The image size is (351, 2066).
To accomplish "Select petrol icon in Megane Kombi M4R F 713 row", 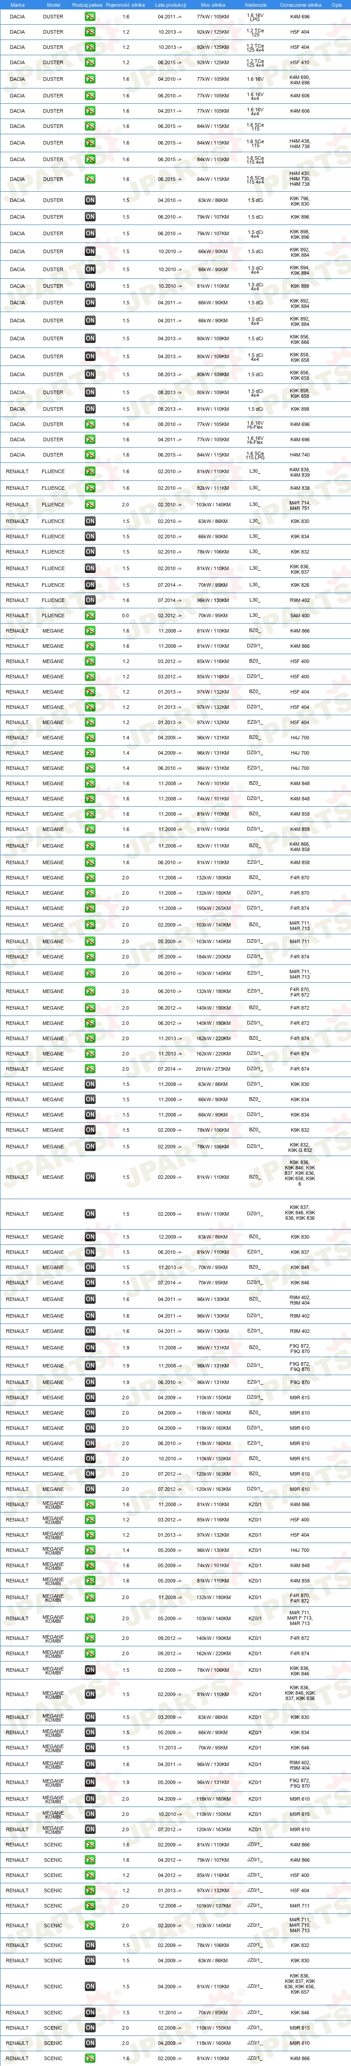I will coord(90,1618).
